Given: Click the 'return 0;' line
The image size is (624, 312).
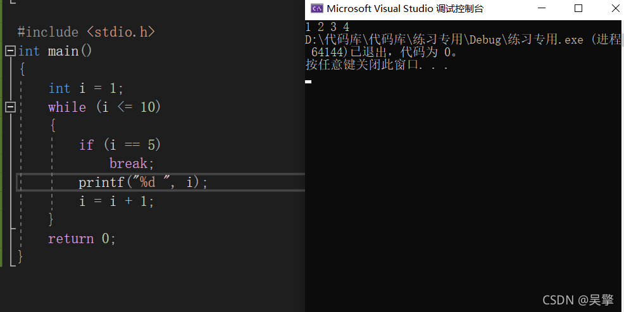Looking at the screenshot, I should pos(82,239).
